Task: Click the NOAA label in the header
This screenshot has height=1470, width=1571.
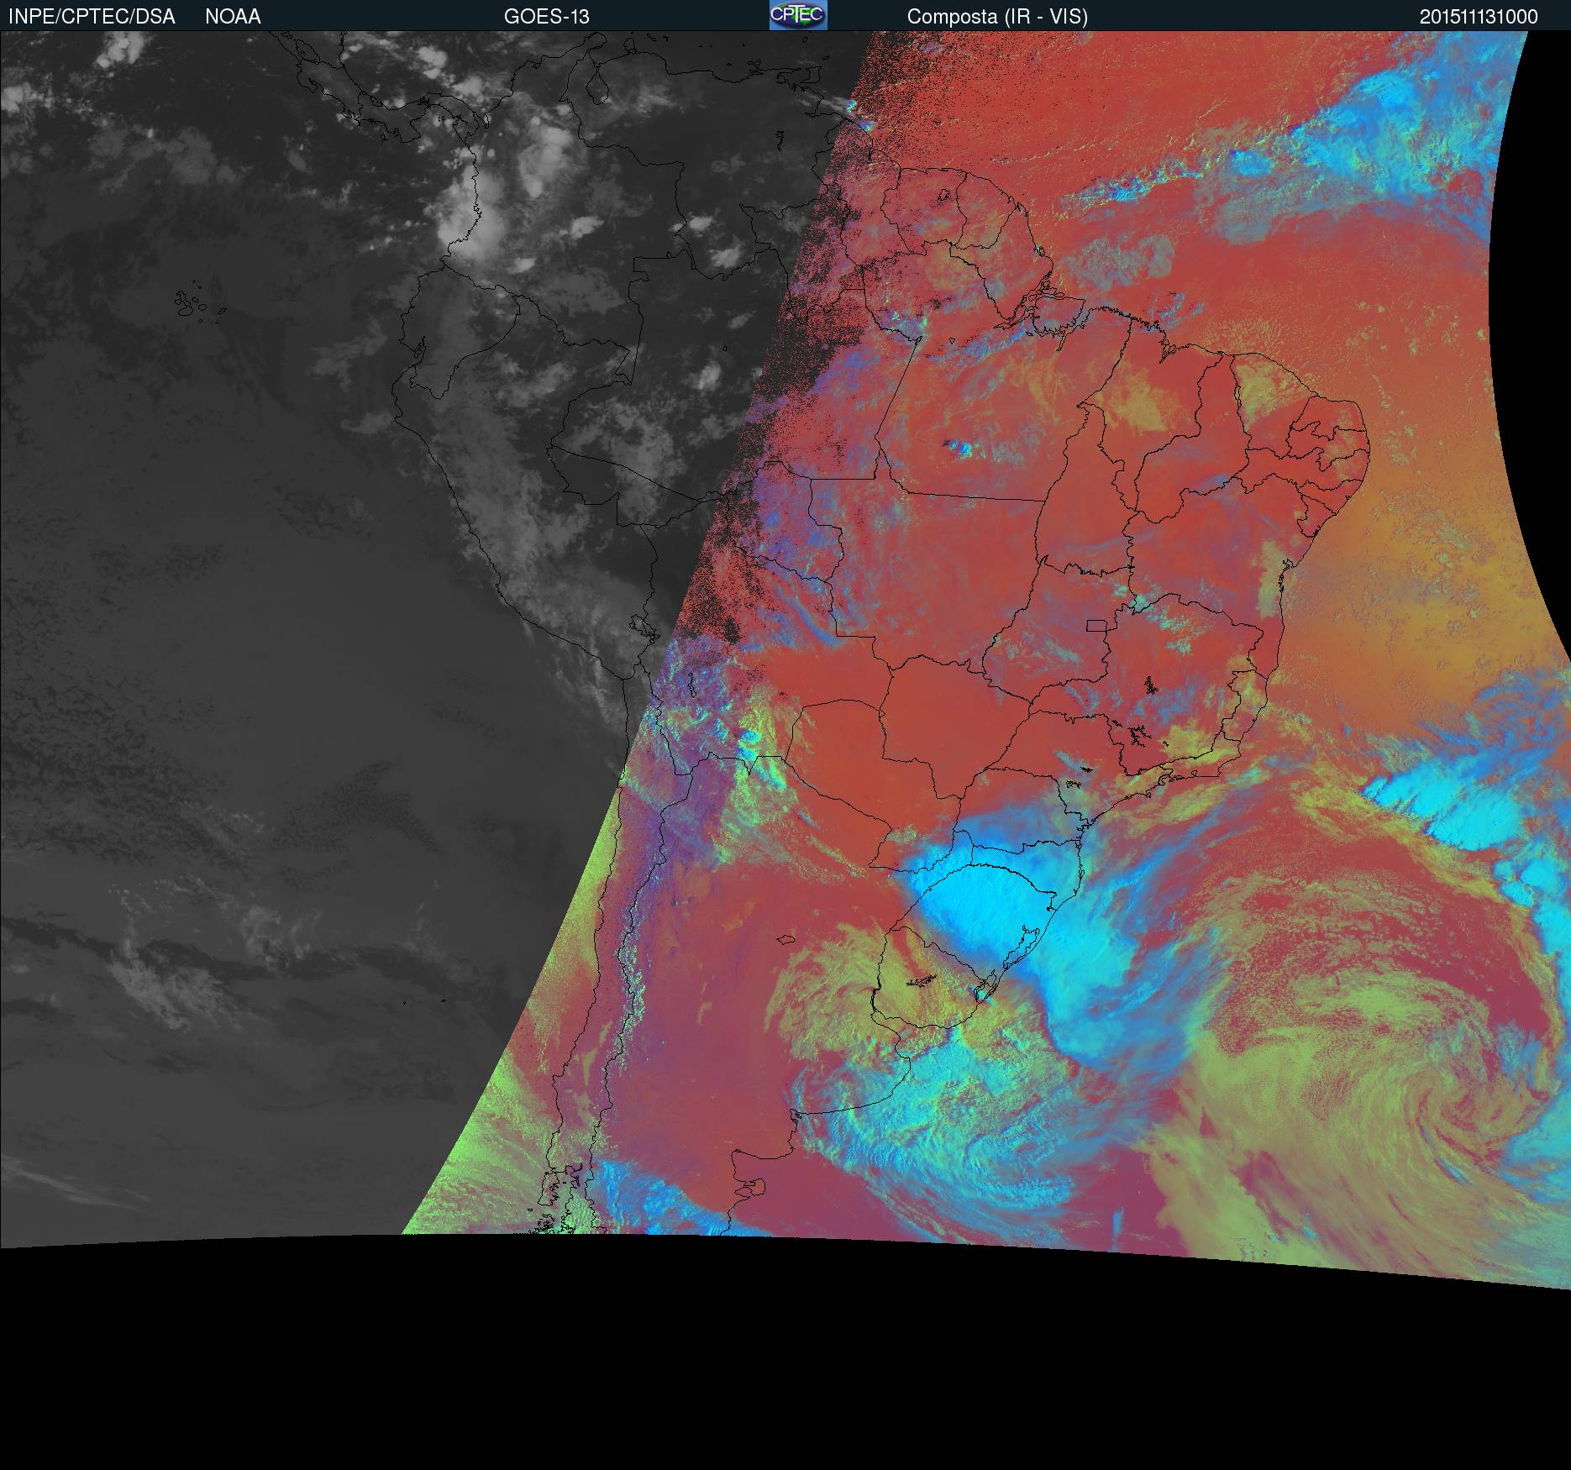Action: click(x=233, y=17)
